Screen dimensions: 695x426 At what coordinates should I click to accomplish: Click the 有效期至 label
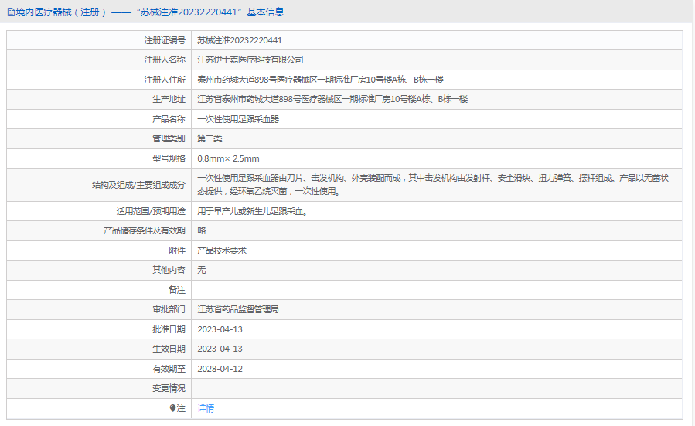169,369
